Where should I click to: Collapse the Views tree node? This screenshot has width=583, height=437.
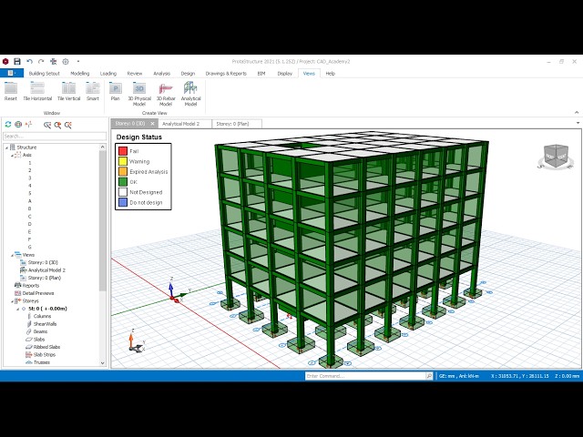point(12,255)
